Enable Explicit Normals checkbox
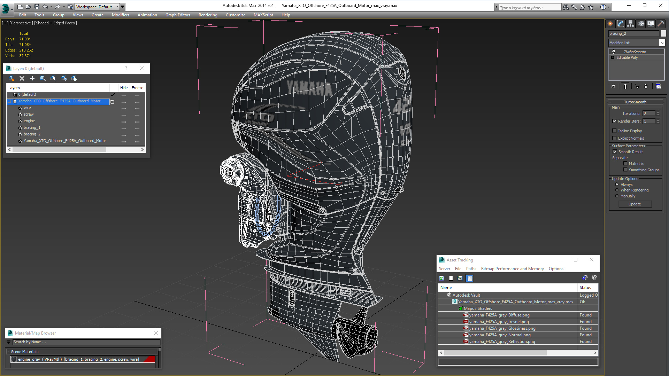Viewport: 669px width, 376px height. (x=614, y=138)
